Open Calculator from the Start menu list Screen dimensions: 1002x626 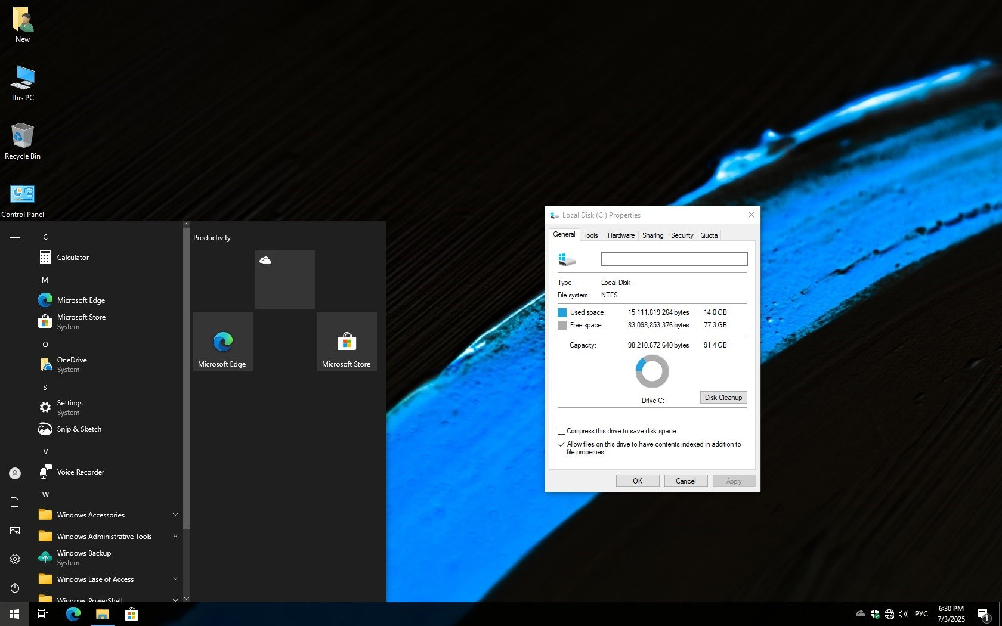73,258
